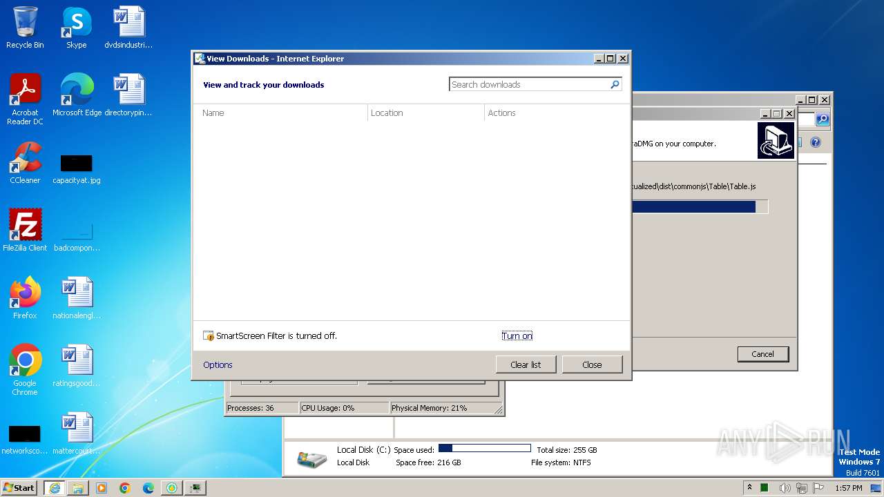
Task: Launch Google Chrome desktop shortcut
Action: tap(25, 370)
